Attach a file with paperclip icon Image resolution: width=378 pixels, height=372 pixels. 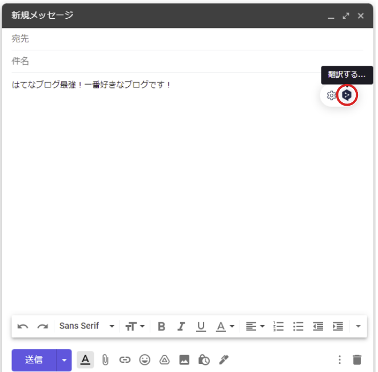pyautogui.click(x=105, y=360)
